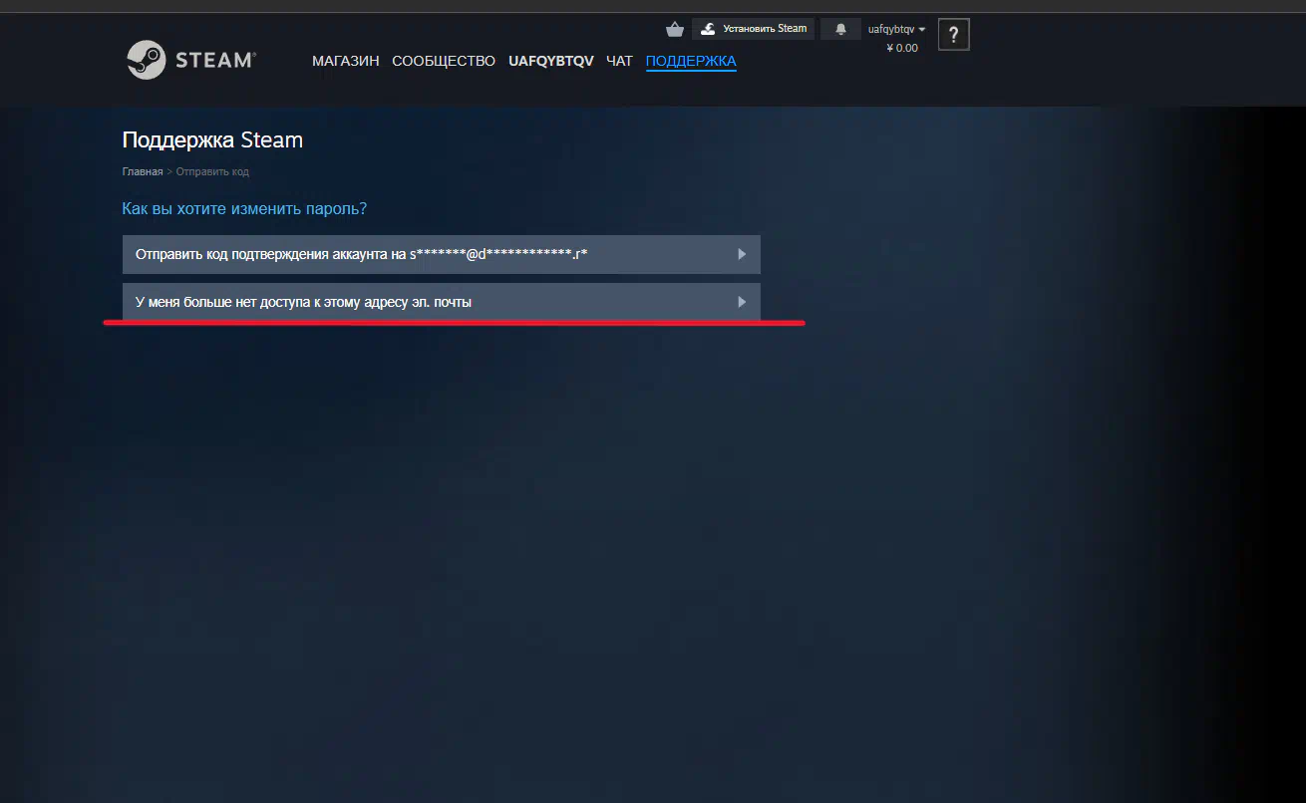
Task: Click the question mark help icon
Action: tap(954, 35)
